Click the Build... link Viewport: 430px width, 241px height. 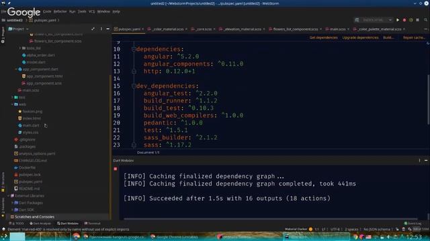click(x=388, y=37)
